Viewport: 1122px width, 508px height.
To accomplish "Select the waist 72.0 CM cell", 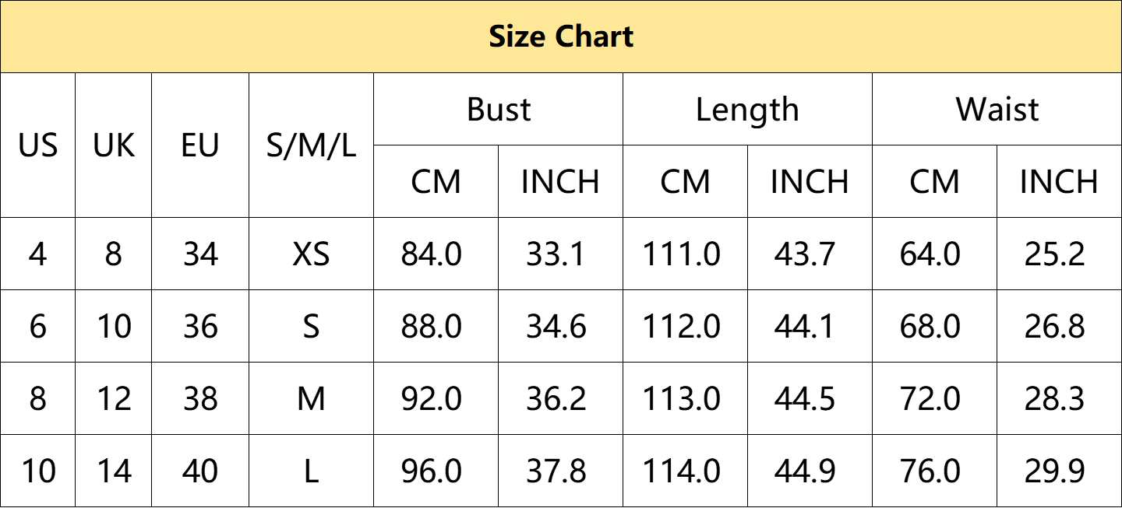I will tap(934, 399).
